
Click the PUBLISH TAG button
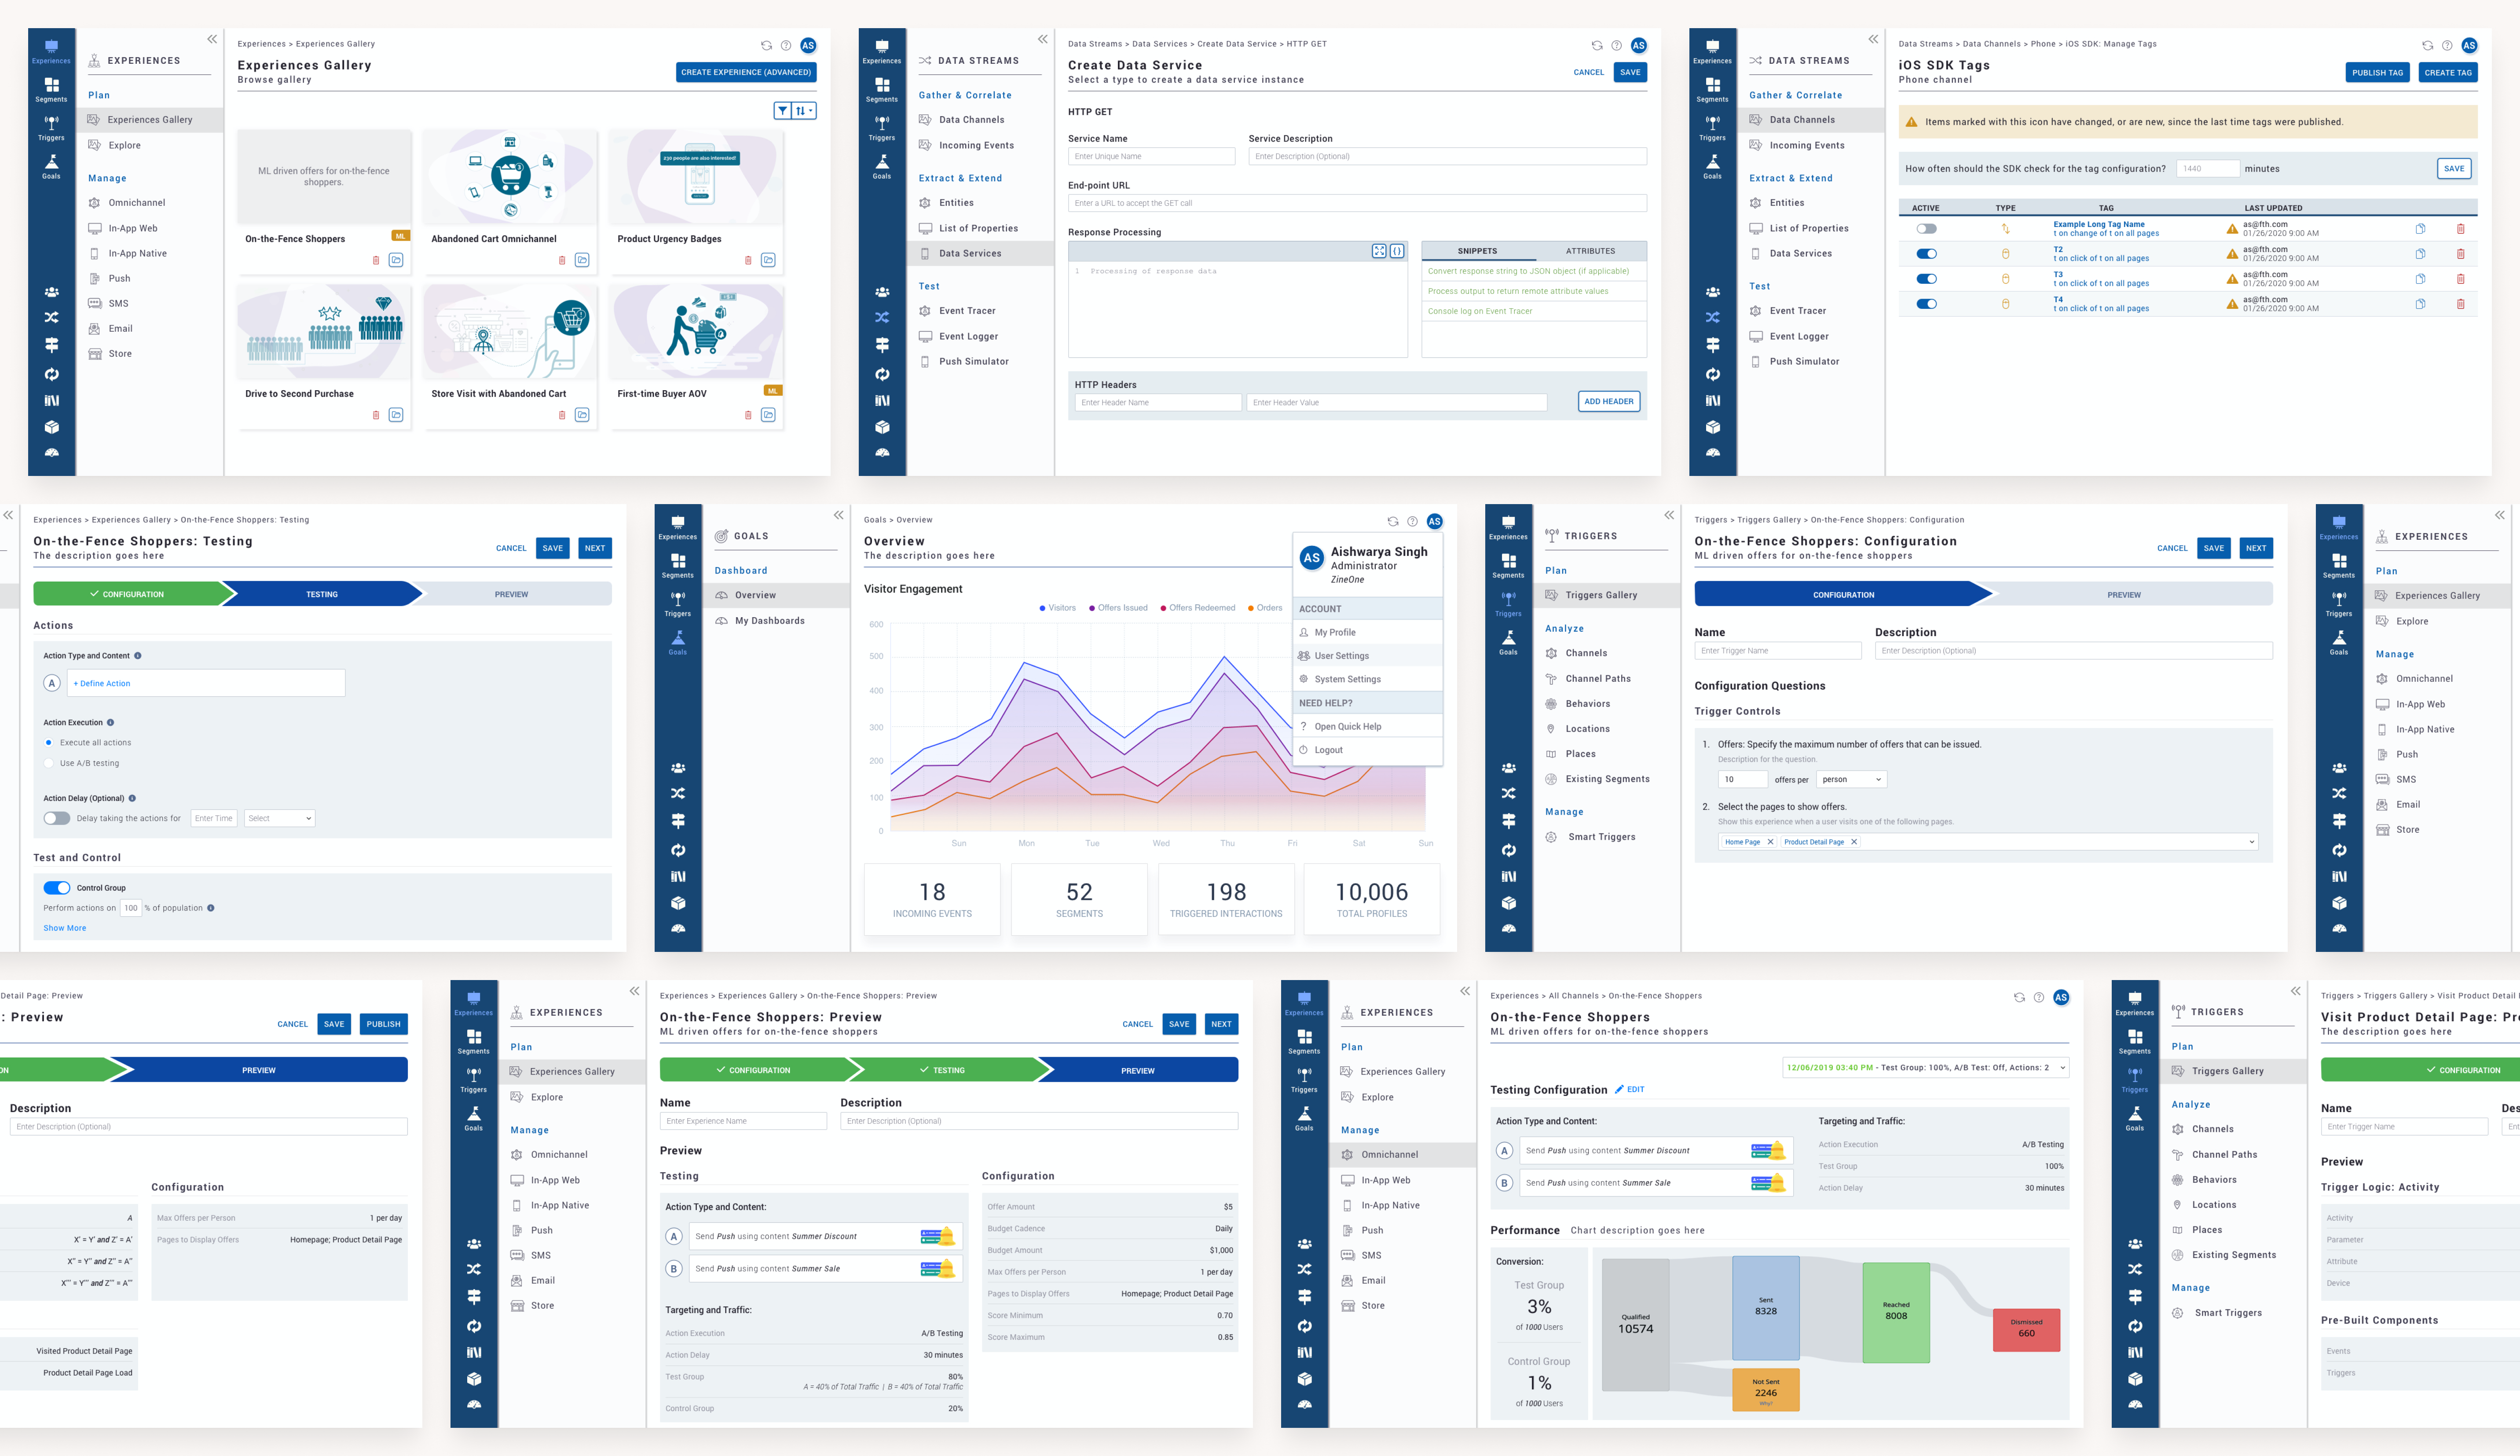point(2377,72)
